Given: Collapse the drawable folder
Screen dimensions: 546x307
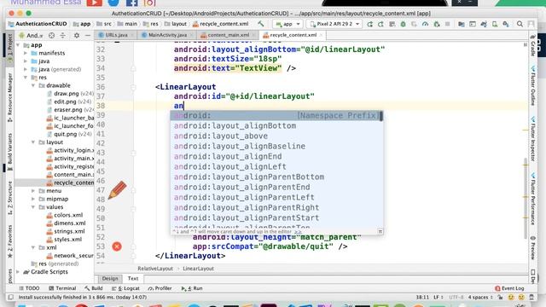Looking at the screenshot, I should pos(33,85).
